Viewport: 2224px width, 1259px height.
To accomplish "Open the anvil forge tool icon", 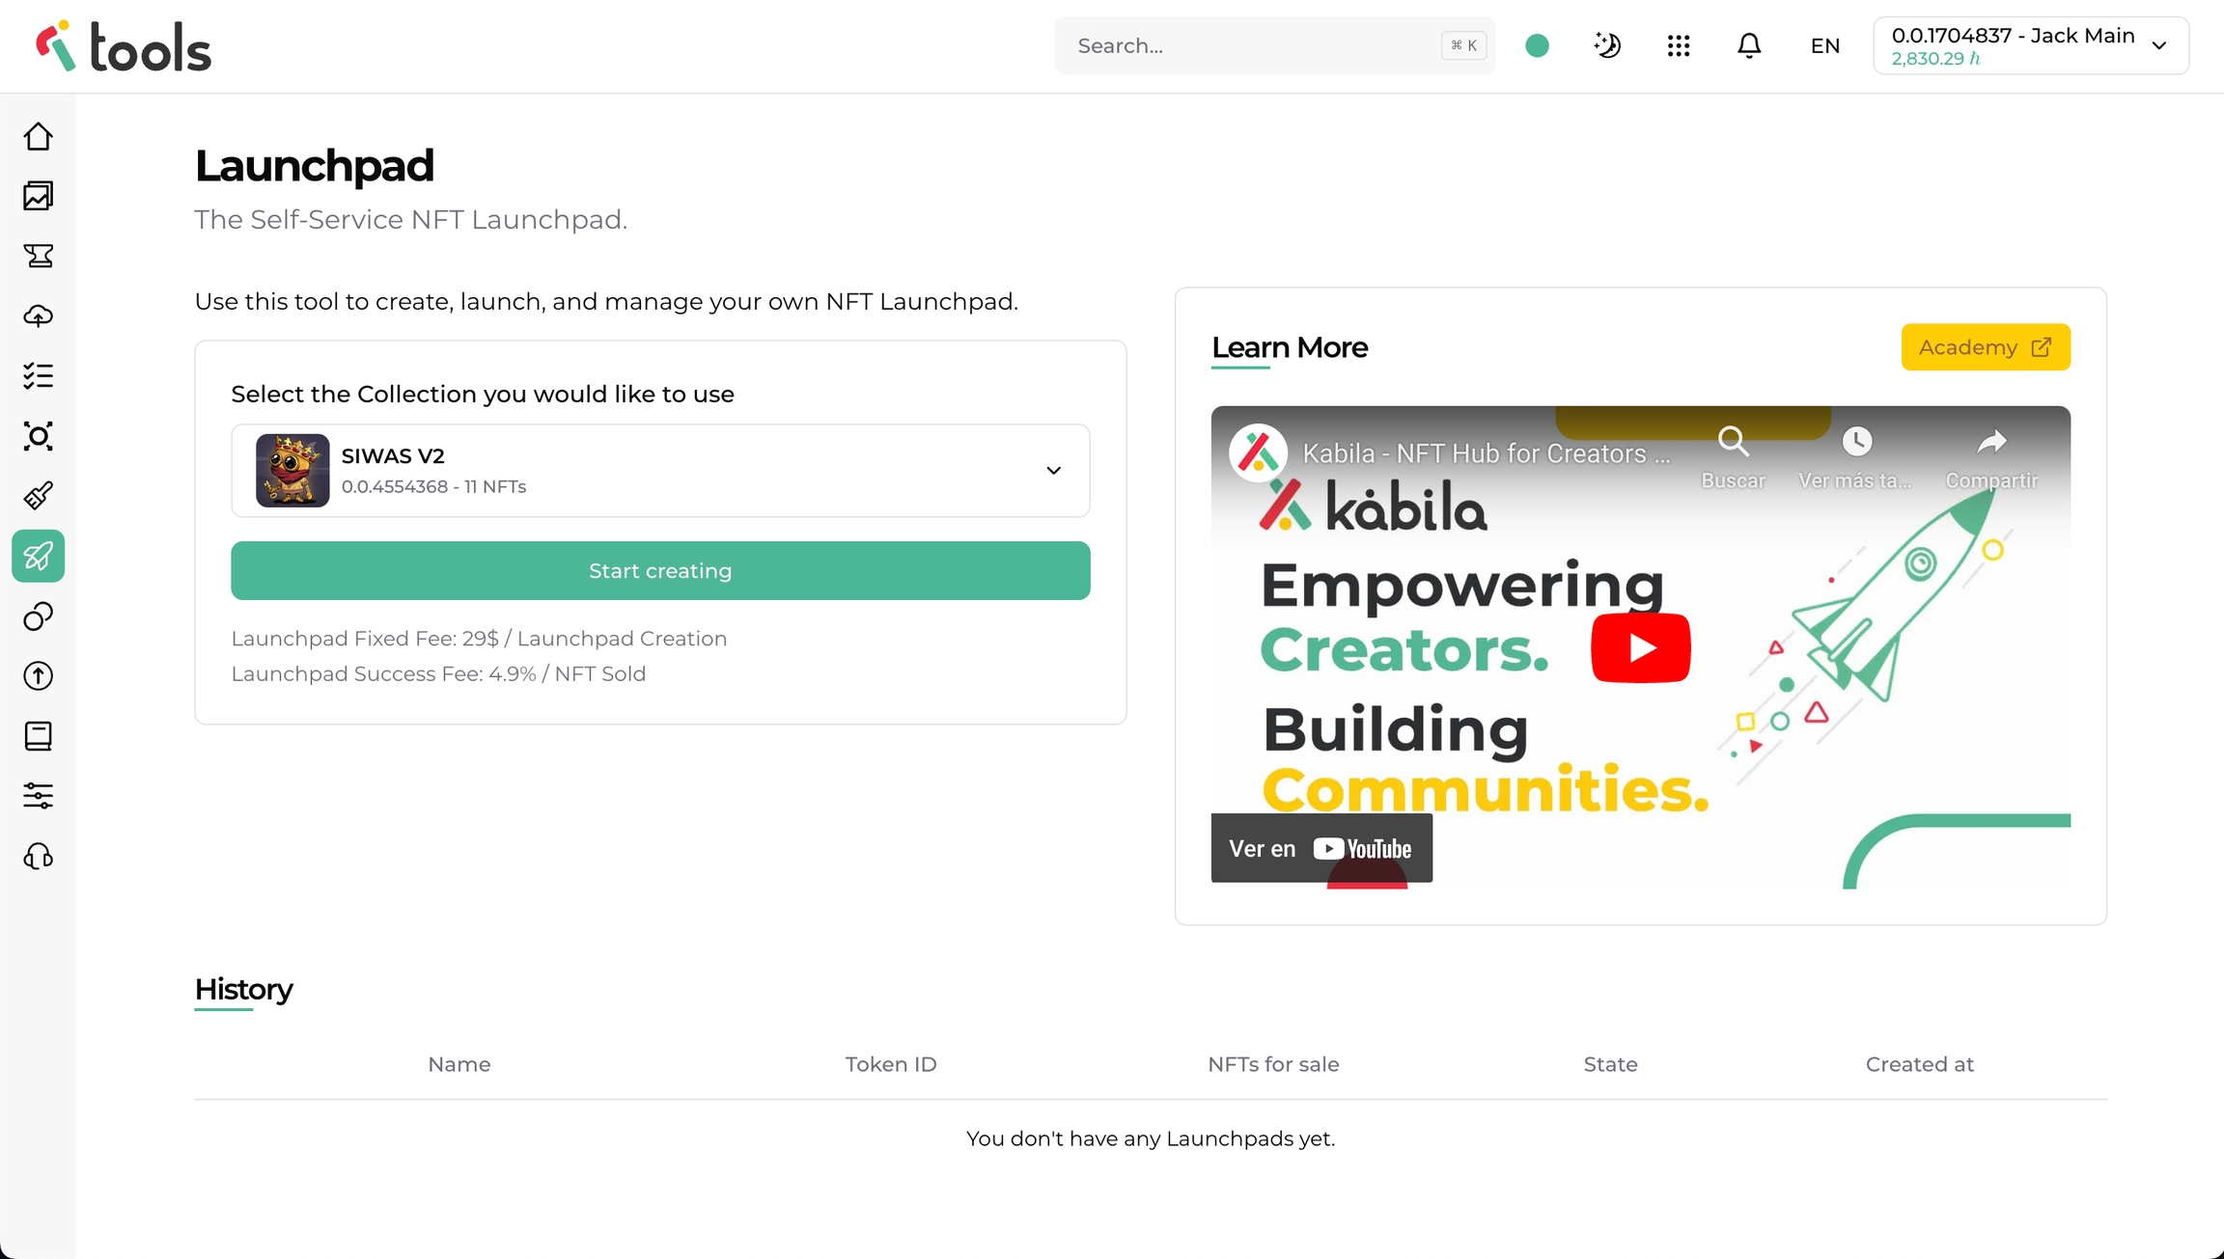I will coord(39,256).
